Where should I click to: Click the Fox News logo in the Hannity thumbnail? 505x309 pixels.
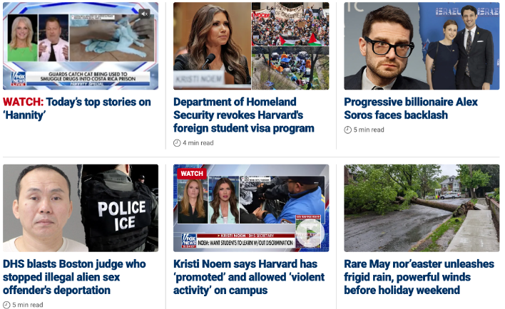pyautogui.click(x=19, y=78)
